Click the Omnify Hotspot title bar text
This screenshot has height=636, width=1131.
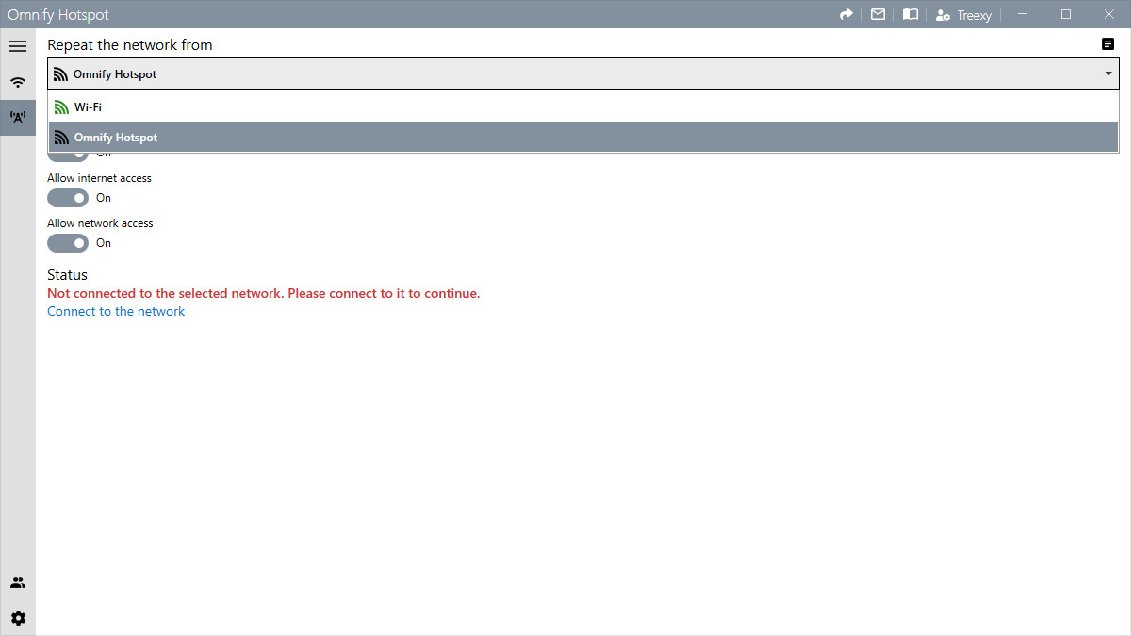click(58, 14)
